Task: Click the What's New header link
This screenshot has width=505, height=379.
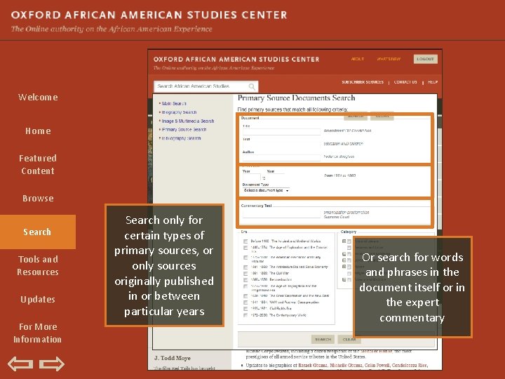Action: click(x=389, y=59)
